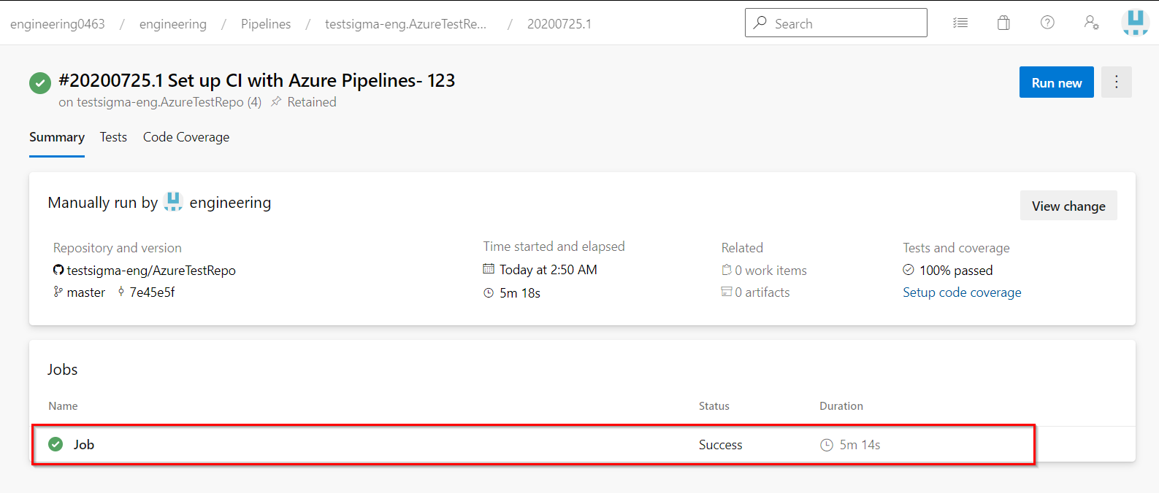Go to Pipelines breadcrumb
Image resolution: width=1159 pixels, height=493 pixels.
[266, 24]
